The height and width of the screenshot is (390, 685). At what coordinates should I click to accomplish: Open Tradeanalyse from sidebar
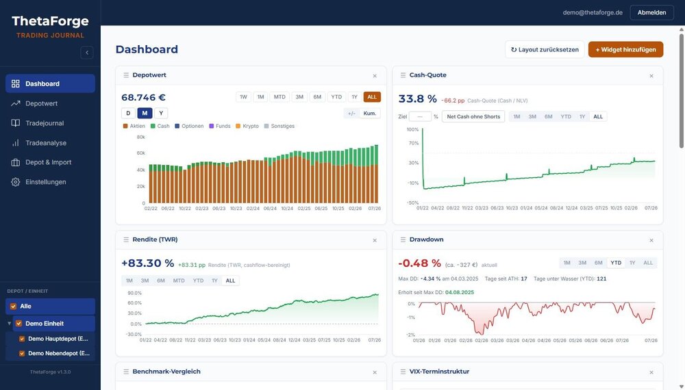click(x=50, y=142)
